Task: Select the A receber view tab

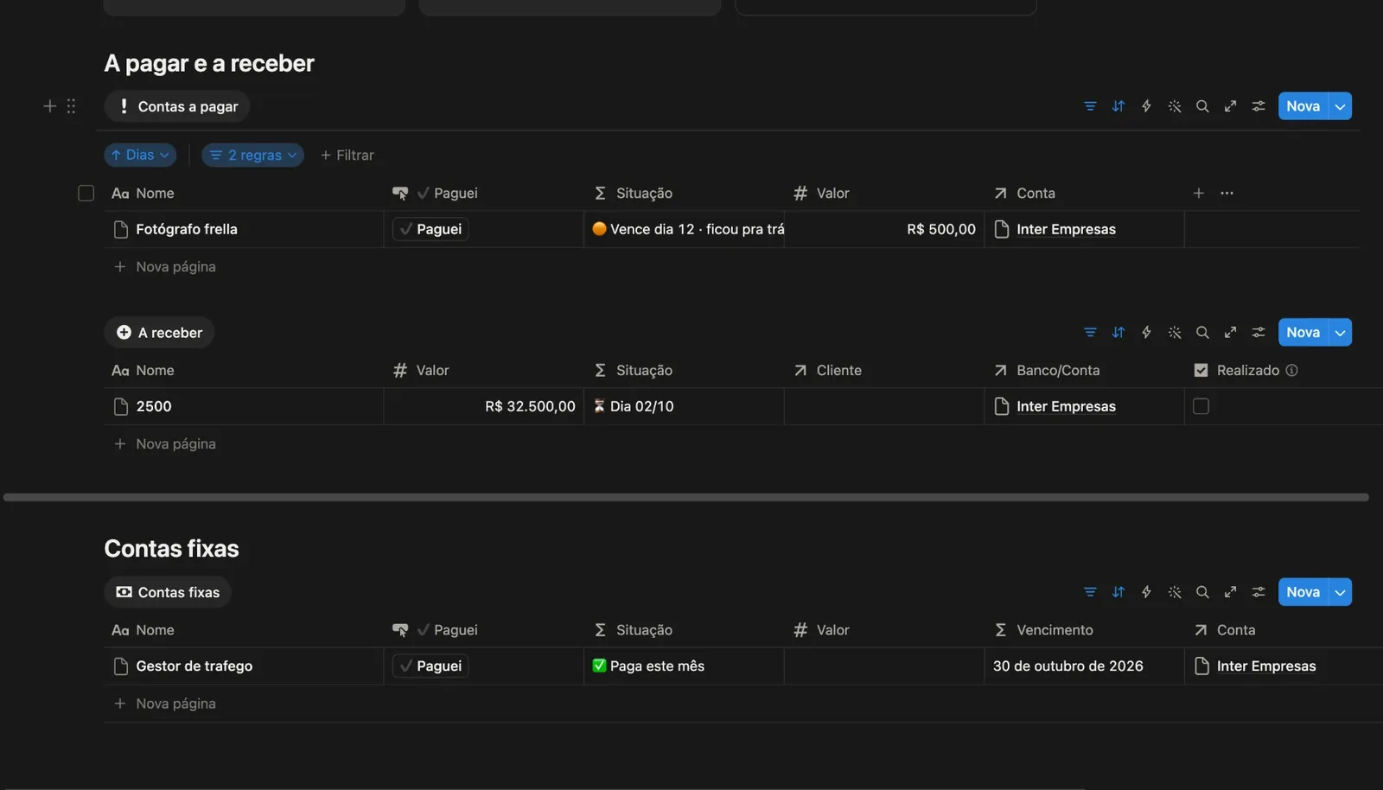Action: [159, 333]
